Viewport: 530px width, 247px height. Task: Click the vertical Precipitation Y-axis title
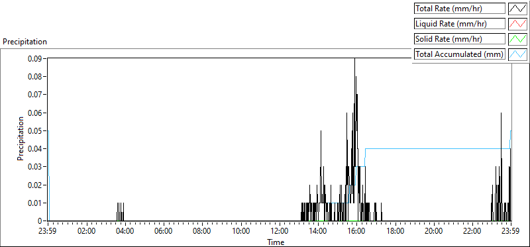tap(21, 138)
